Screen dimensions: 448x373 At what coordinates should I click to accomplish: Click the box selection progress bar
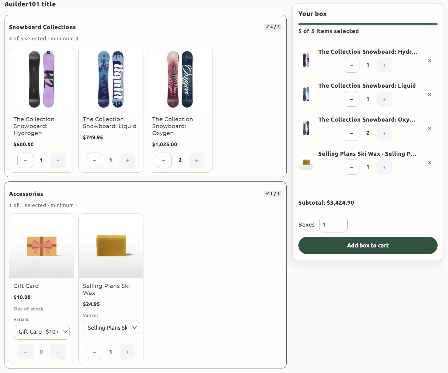(368, 24)
